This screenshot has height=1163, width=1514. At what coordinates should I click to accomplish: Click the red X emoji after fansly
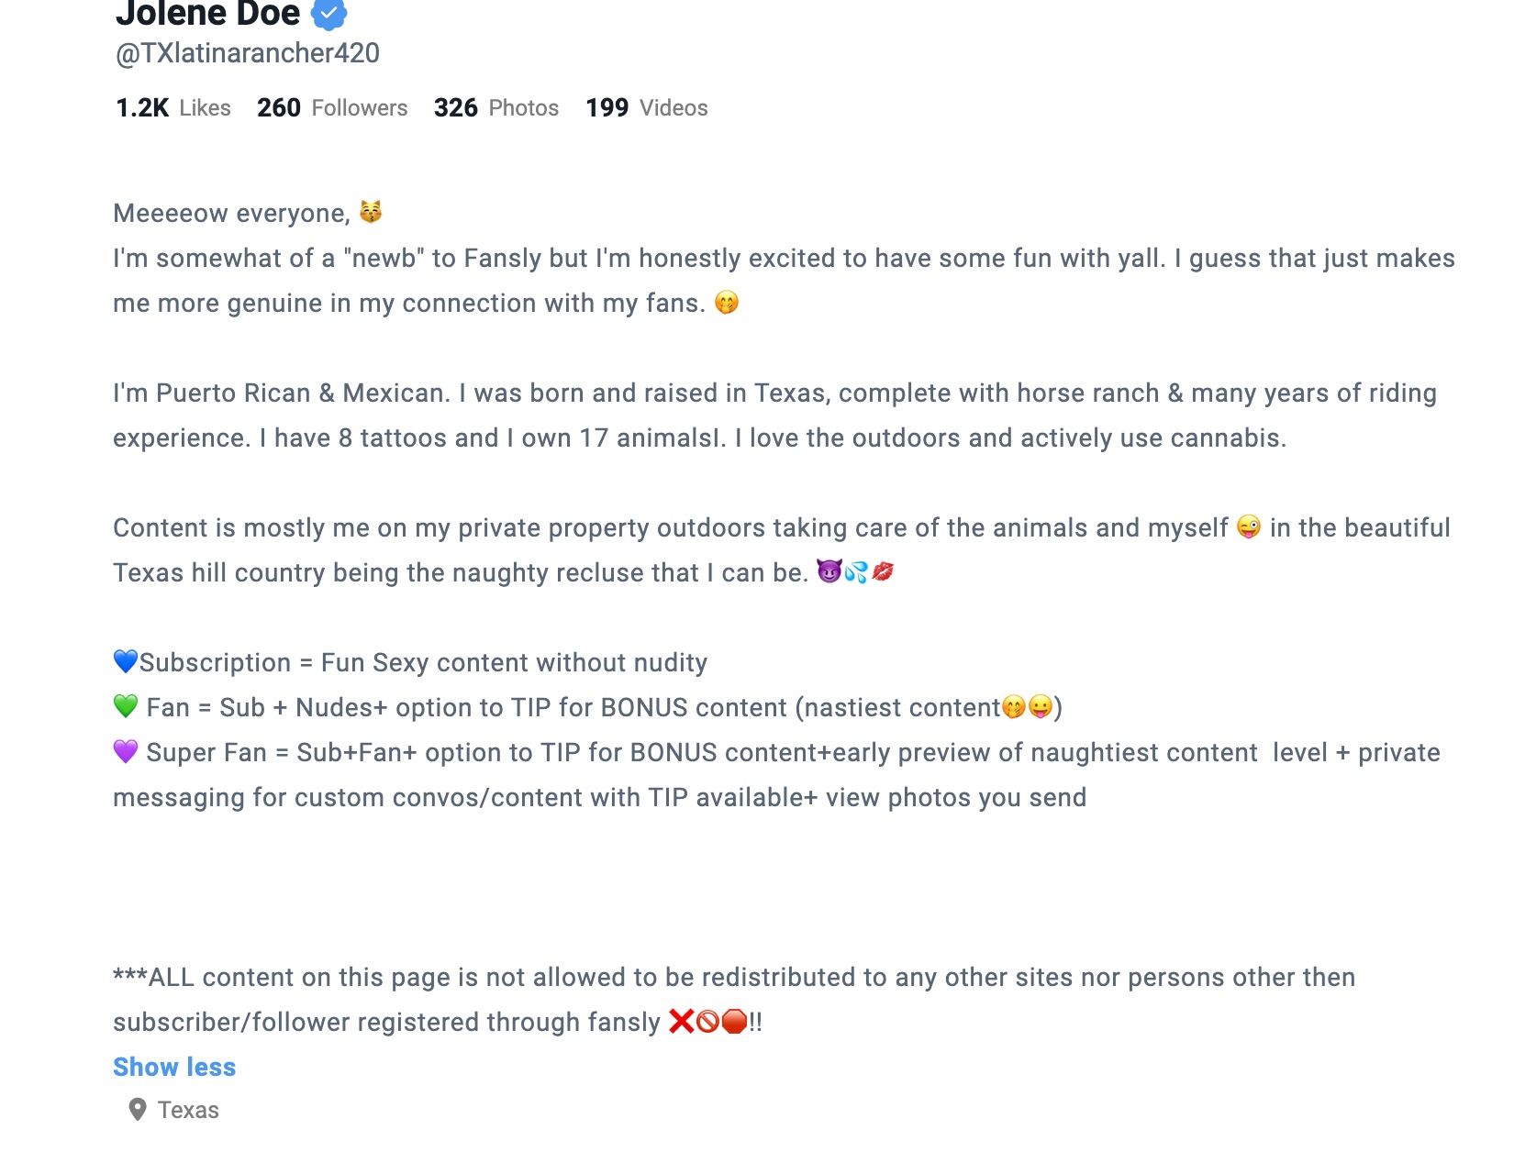point(682,1021)
